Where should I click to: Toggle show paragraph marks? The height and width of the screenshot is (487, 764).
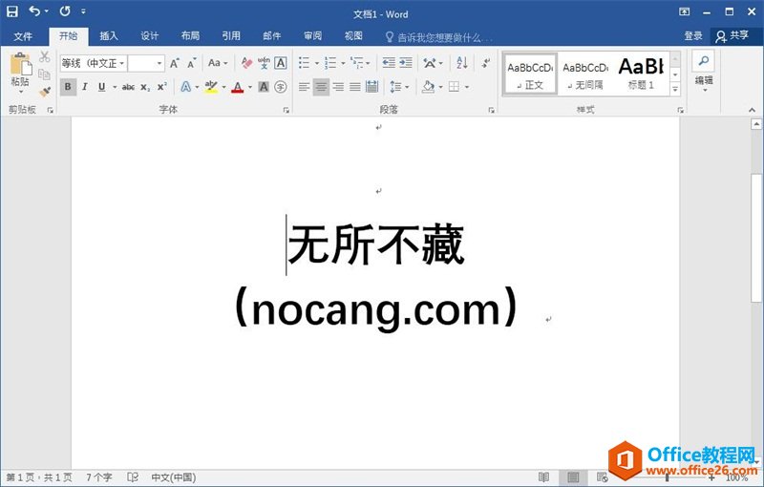pos(486,63)
